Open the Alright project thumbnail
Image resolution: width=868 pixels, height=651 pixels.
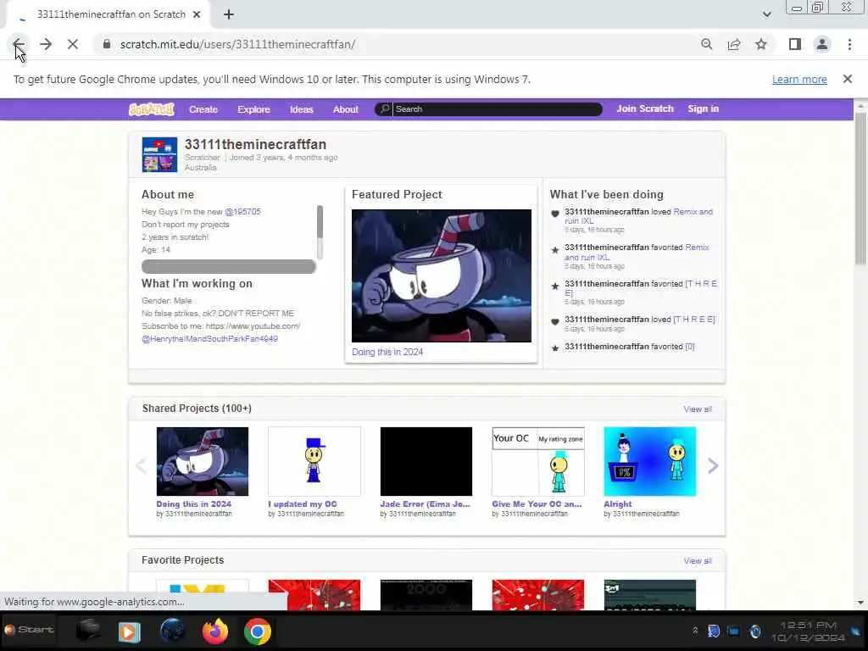[649, 461]
